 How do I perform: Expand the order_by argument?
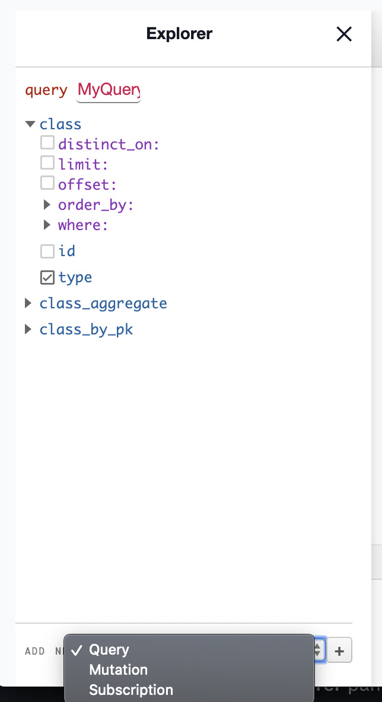tap(47, 205)
